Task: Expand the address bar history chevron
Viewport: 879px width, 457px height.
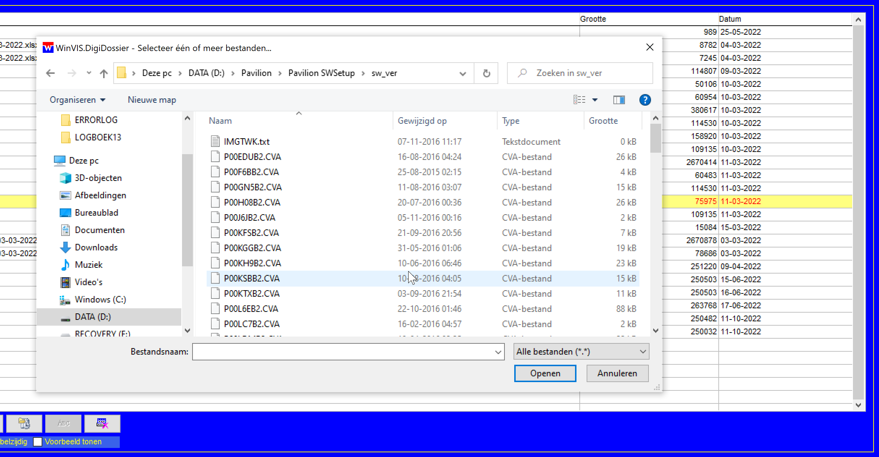Action: coord(462,73)
